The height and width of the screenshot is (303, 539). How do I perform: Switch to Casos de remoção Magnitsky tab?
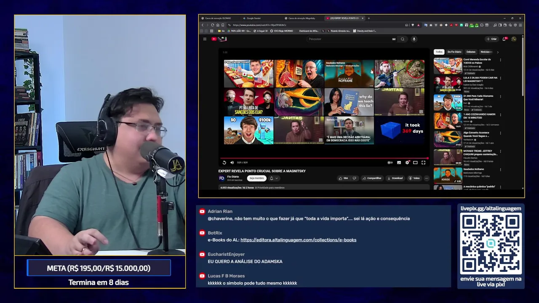(x=302, y=18)
